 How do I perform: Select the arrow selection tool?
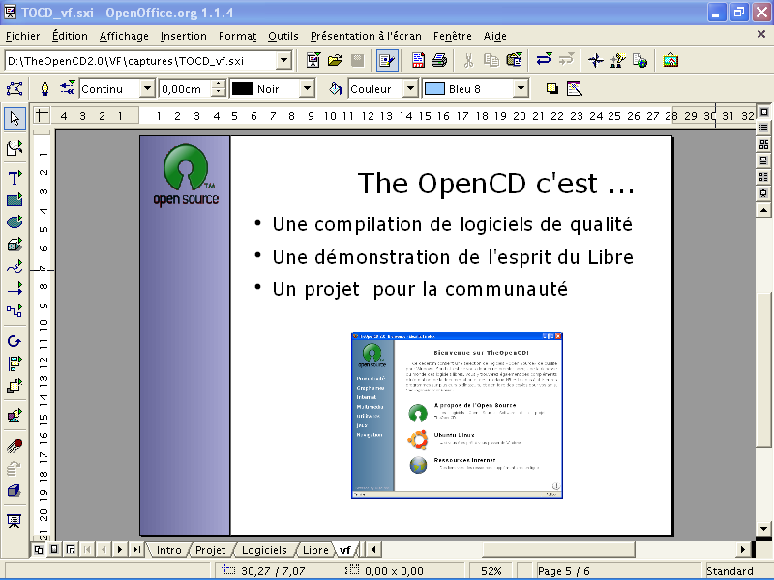(x=15, y=118)
